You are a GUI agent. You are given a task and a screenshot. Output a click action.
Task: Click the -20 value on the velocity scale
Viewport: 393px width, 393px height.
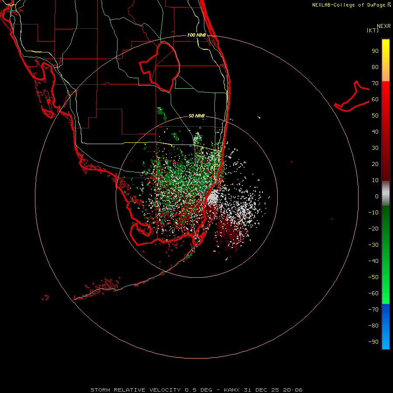[373, 229]
